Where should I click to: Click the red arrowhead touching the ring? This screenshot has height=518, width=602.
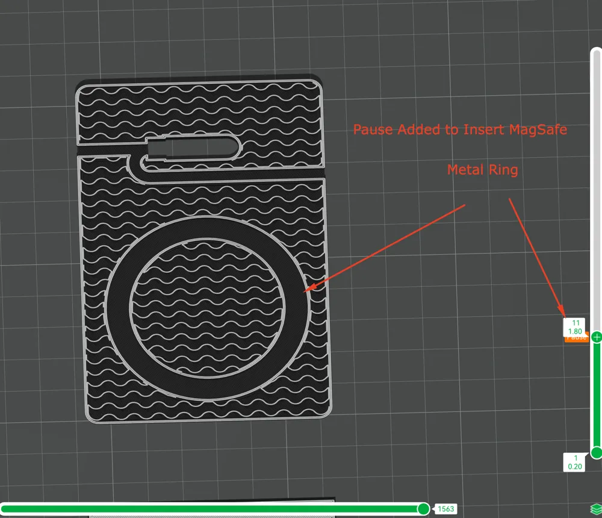[x=310, y=288]
